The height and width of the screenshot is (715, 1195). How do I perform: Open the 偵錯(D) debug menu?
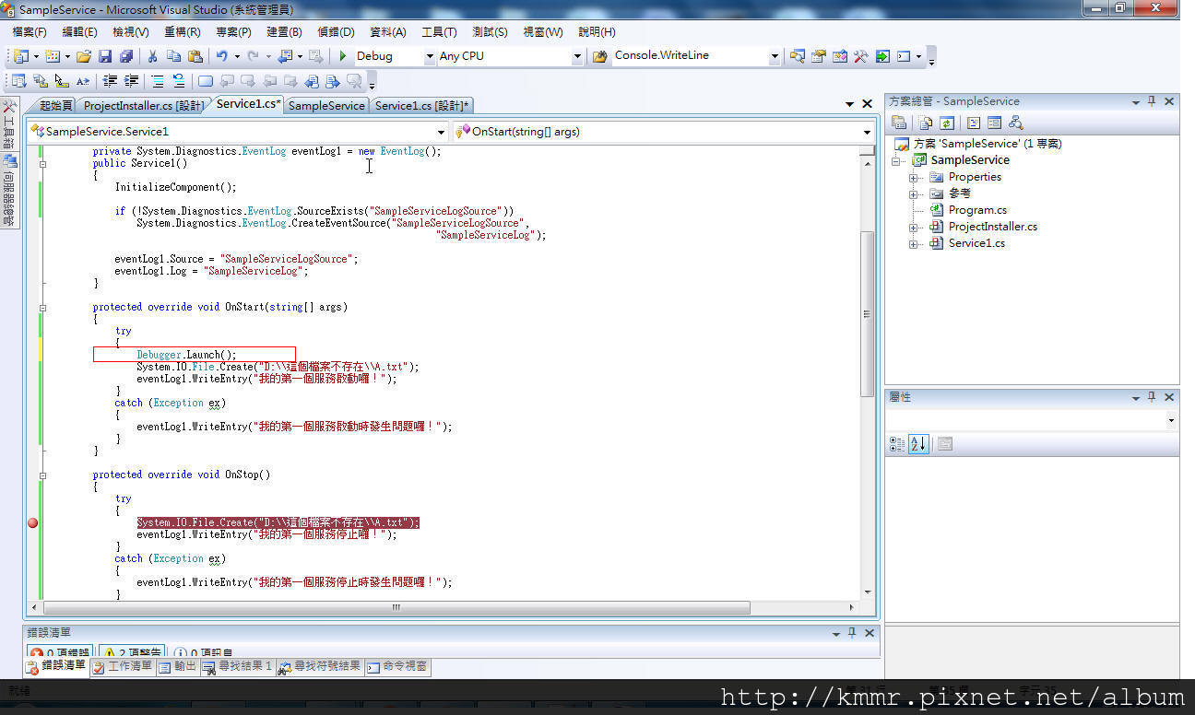335,32
